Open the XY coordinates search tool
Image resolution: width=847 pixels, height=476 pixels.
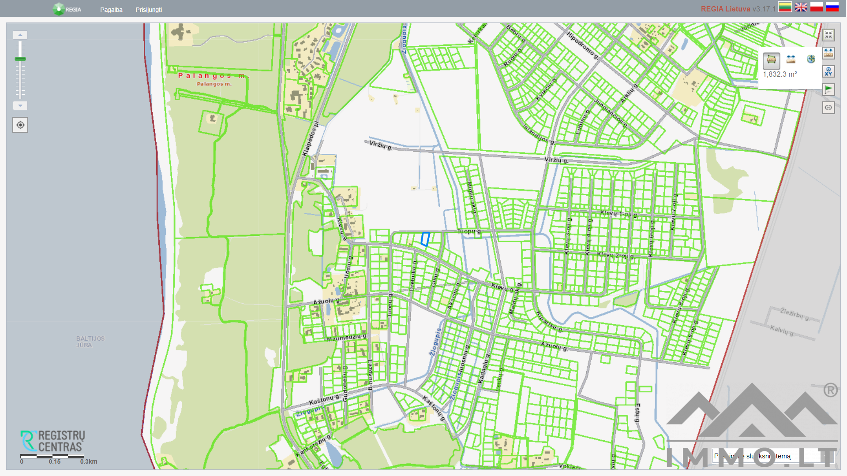click(828, 71)
